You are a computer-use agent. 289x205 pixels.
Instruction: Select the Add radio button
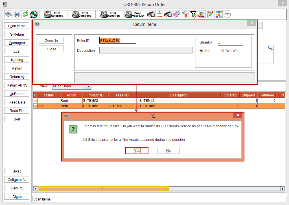(201, 51)
